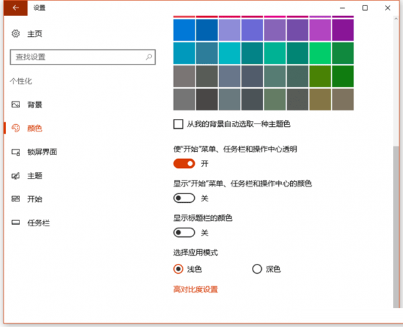Image resolution: width=403 pixels, height=327 pixels.
Task: Toggle show color on title bar
Action: point(184,233)
